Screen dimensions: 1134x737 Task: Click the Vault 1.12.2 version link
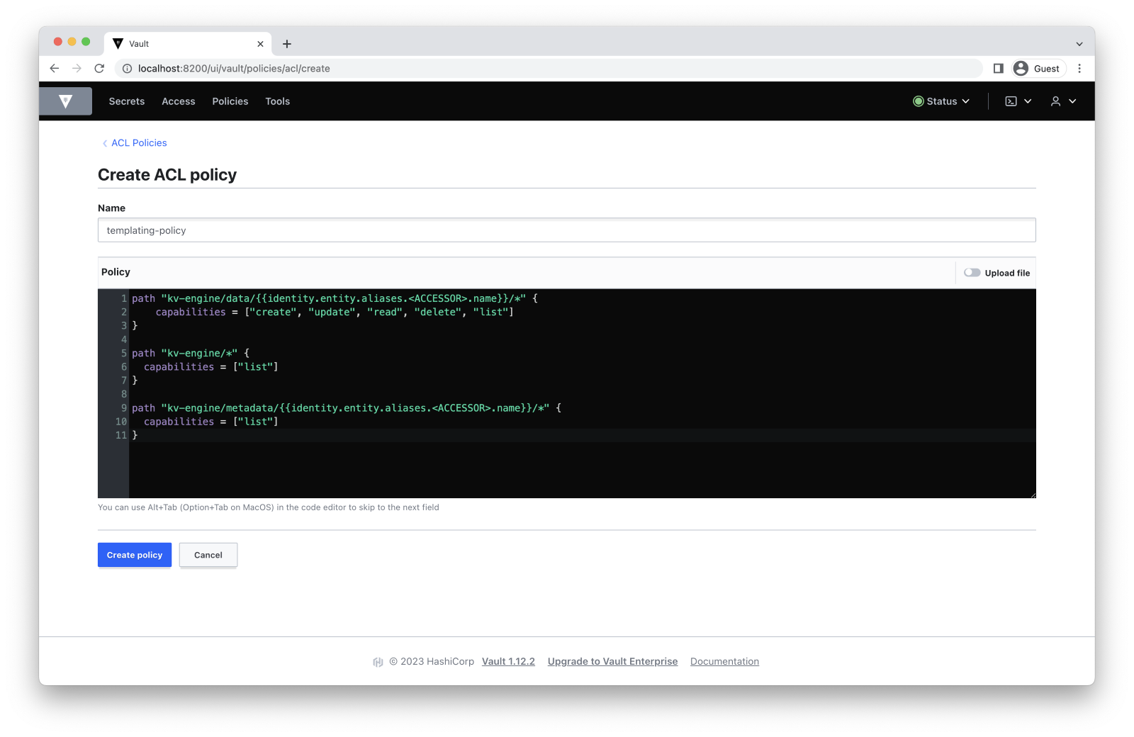[507, 661]
